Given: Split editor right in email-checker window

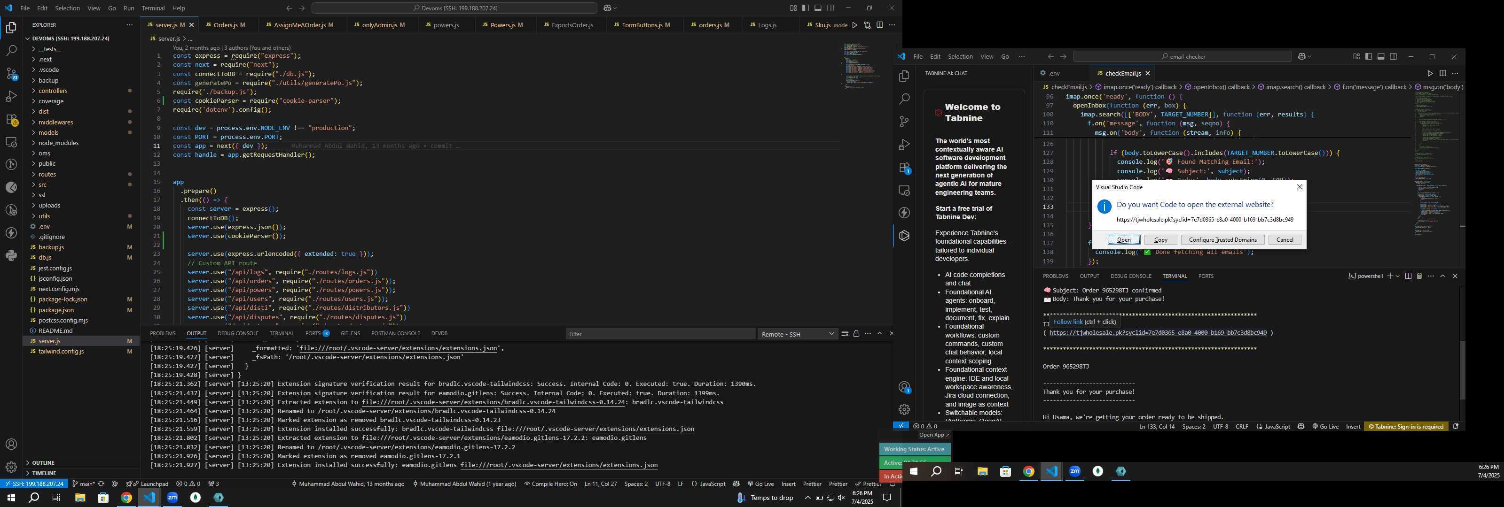Looking at the screenshot, I should pos(1443,74).
